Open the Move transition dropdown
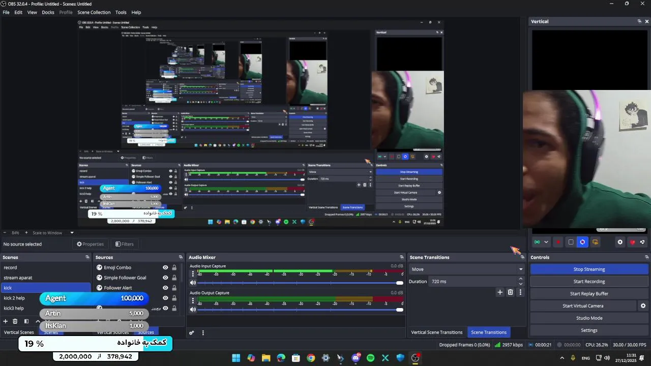Screen dimensions: 651x366 tap(467, 269)
